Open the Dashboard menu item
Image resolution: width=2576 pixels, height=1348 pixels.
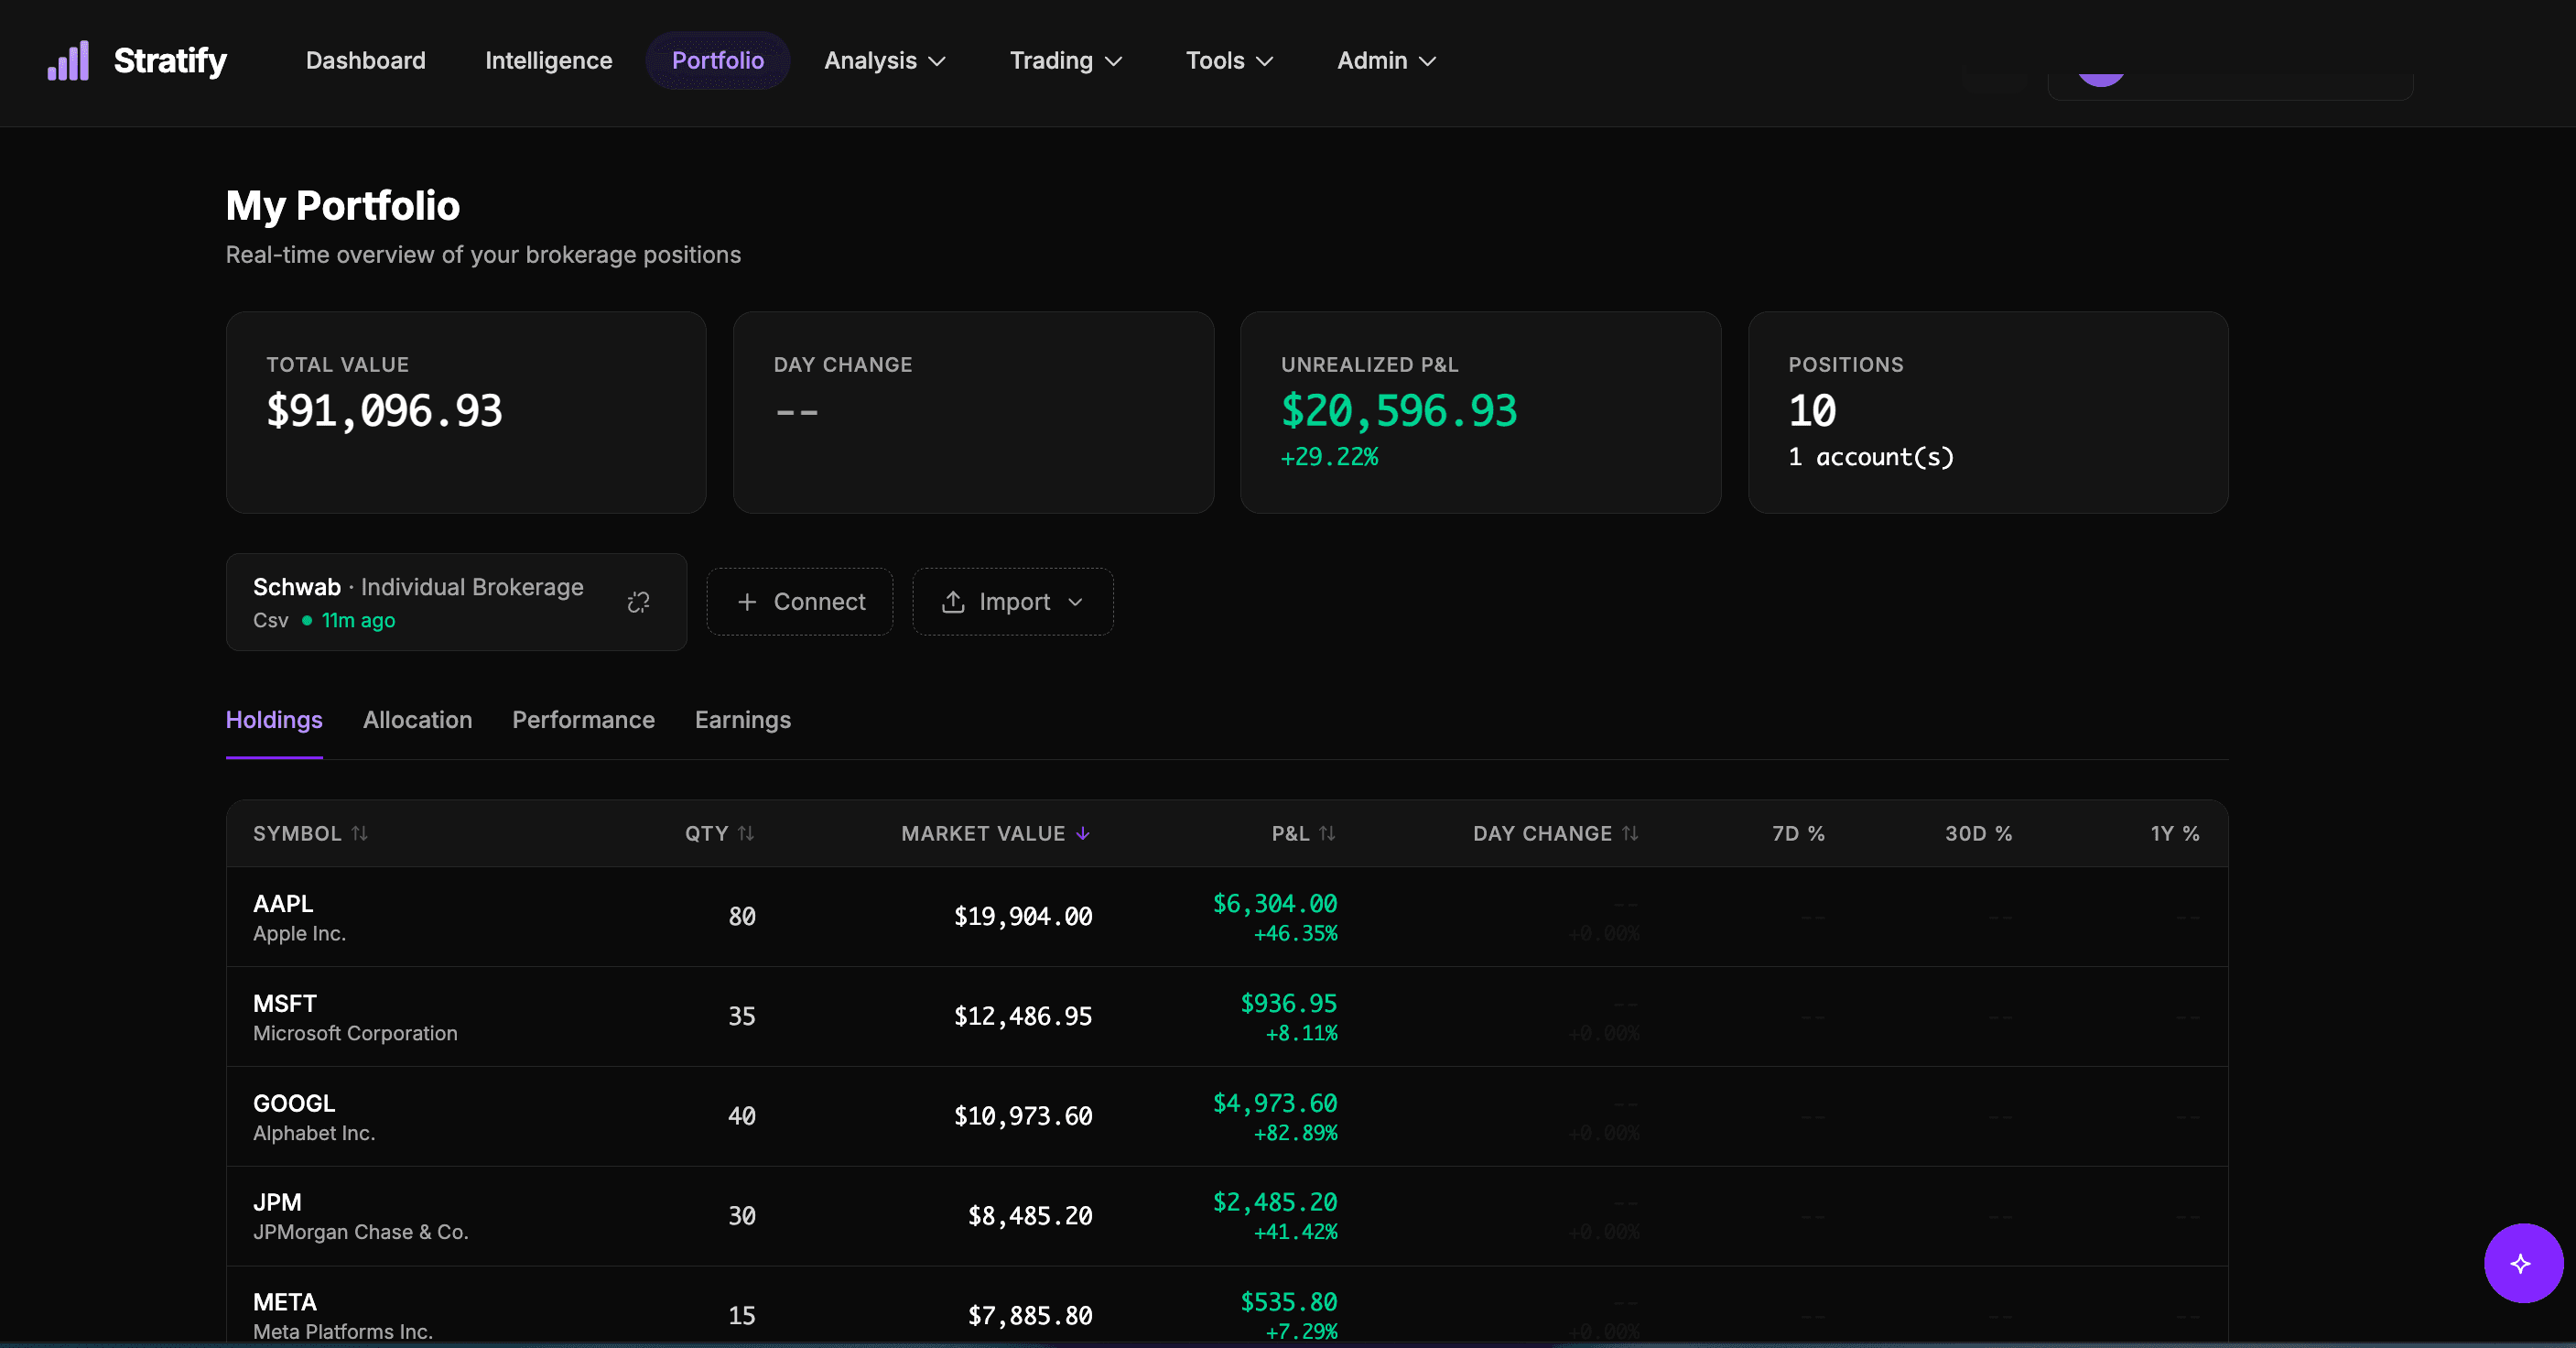[365, 60]
